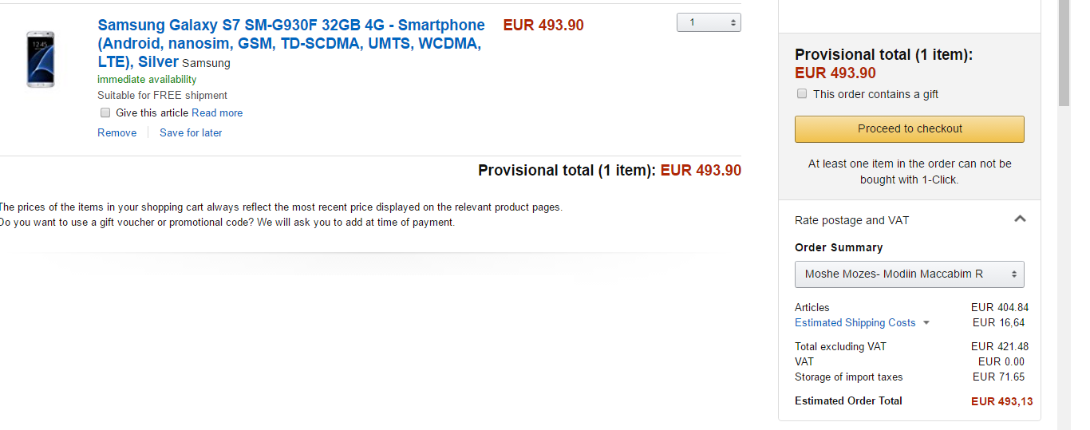Open the Moshe Mozes address dropdown

909,274
